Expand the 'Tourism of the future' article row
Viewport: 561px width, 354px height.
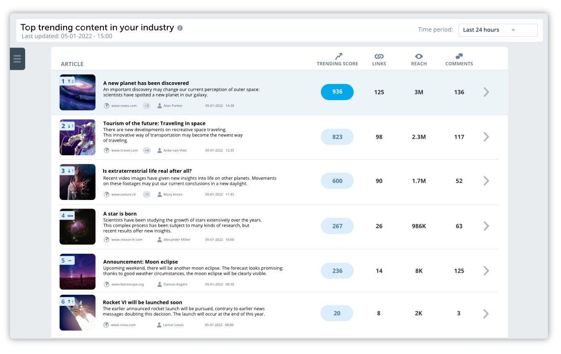point(486,137)
